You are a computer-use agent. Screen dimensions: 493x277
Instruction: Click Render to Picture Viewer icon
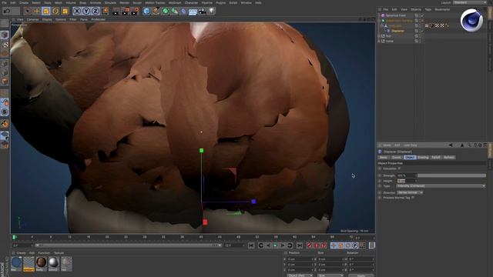pos(125,12)
